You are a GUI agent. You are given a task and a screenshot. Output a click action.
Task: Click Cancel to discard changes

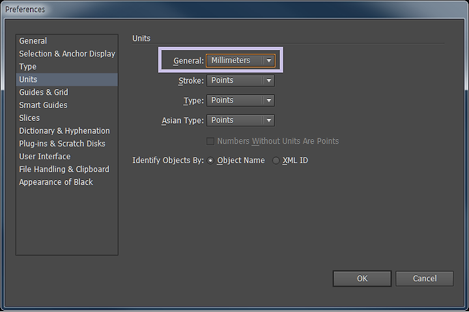coord(425,279)
